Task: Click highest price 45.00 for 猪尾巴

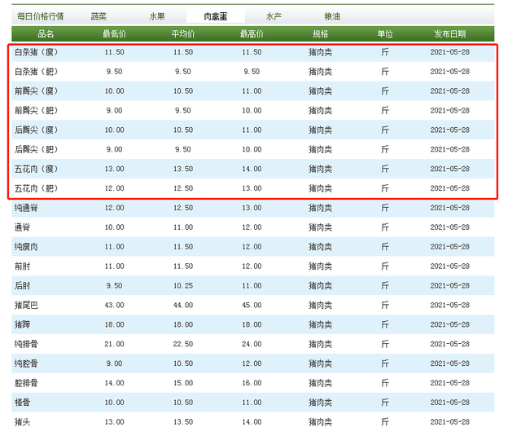Action: click(252, 306)
